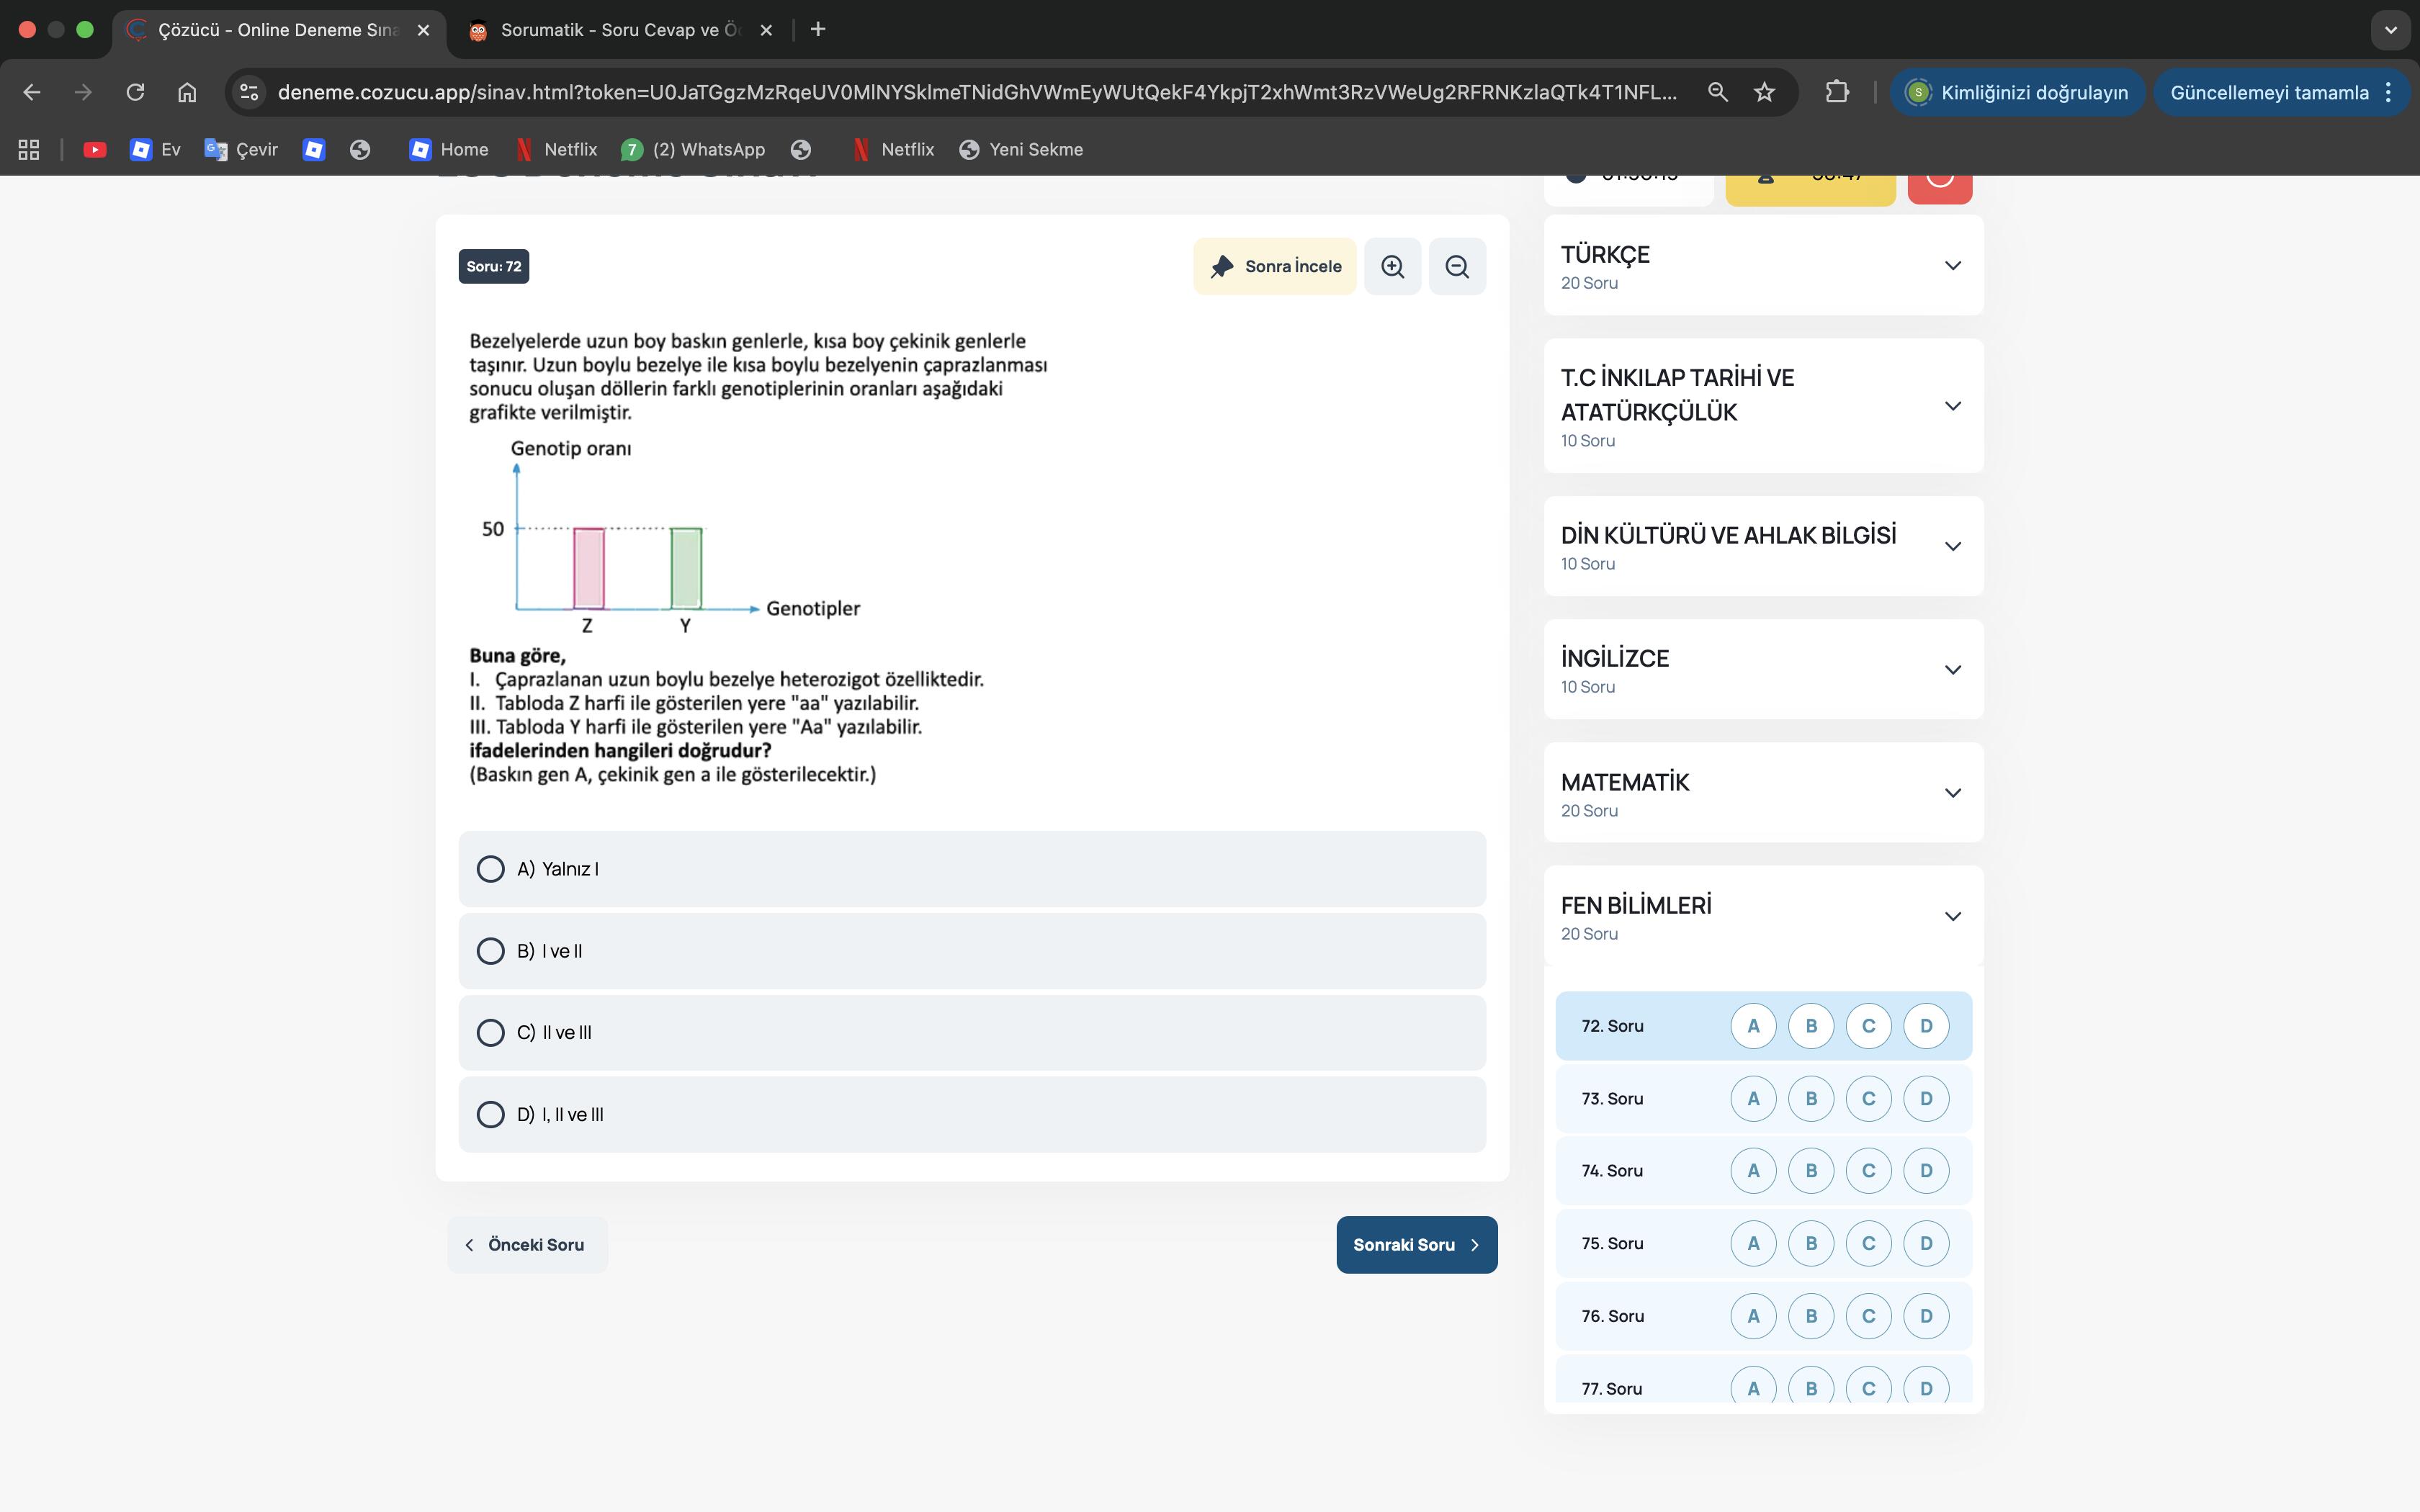This screenshot has height=1512, width=2420.
Task: Collapse the FEN BİLİMLERİ section
Action: pyautogui.click(x=1952, y=916)
